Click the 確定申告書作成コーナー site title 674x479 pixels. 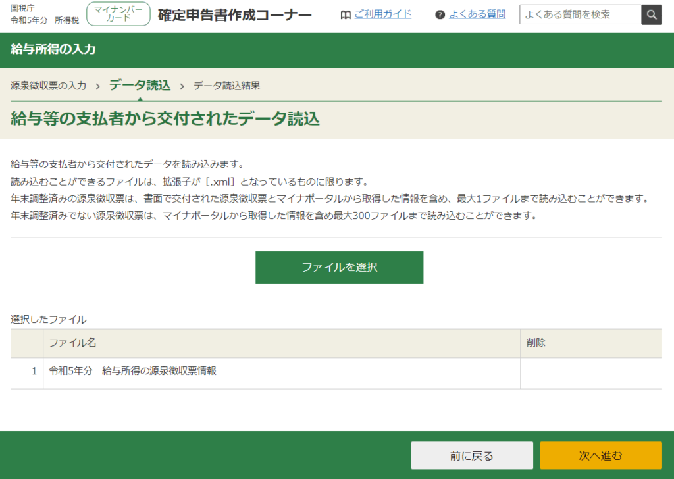[235, 14]
